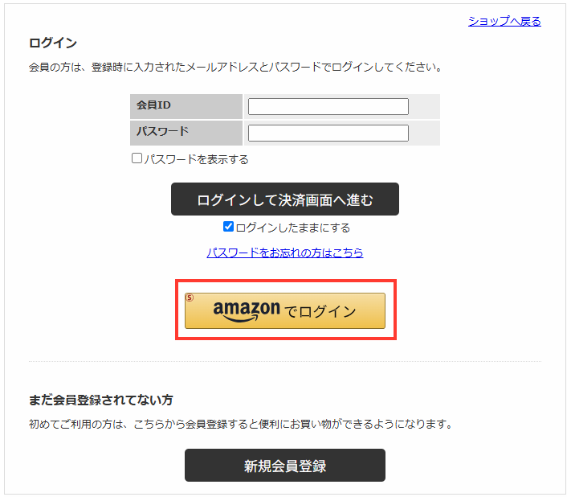Click the ログインしたままにする label text
The height and width of the screenshot is (501, 571).
coord(292,228)
